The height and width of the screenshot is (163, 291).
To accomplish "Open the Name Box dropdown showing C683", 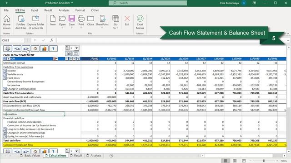I will (x=22, y=40).
